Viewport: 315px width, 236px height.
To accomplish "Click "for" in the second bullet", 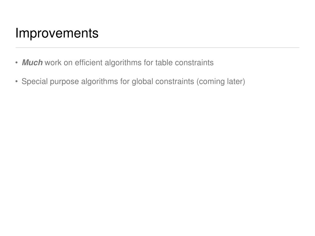I will pos(125,81).
